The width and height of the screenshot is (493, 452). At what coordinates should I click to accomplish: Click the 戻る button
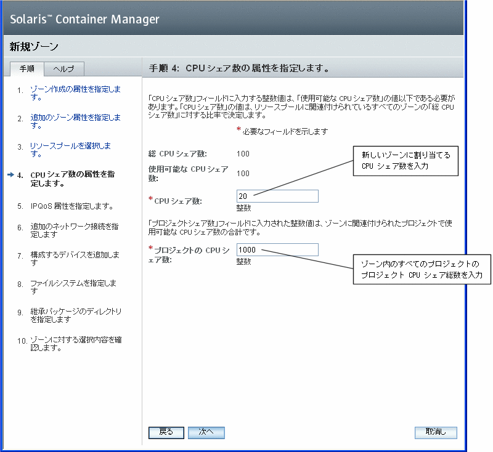pyautogui.click(x=166, y=432)
